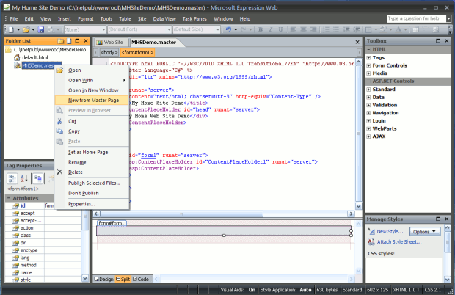Expand Form Controls in Toolbox

pyautogui.click(x=368, y=65)
